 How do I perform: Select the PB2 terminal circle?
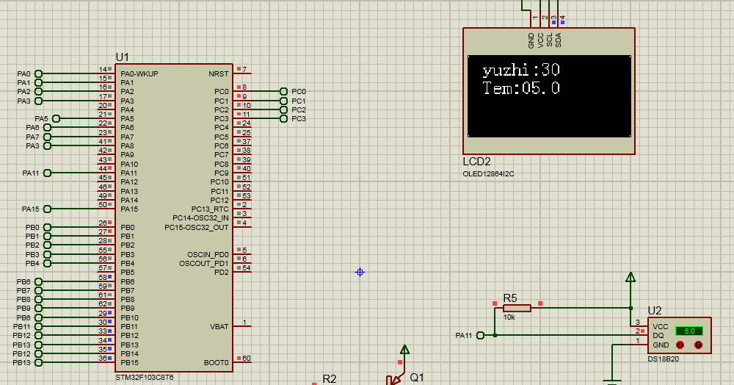(47, 245)
